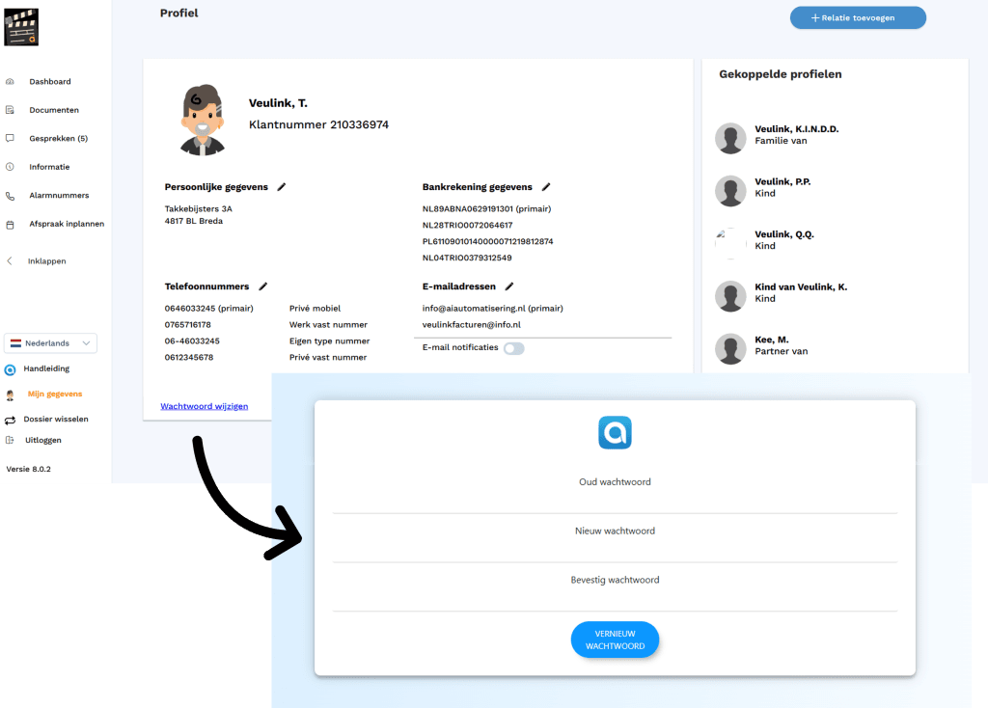This screenshot has width=988, height=708.
Task: Click pencil icon next to Telefoonnummers
Action: (263, 286)
